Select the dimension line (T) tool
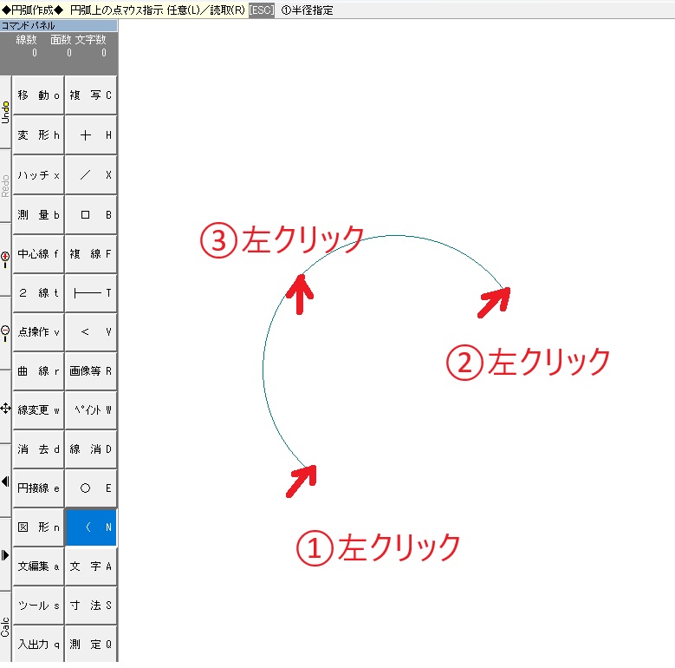The width and height of the screenshot is (675, 668). pyautogui.click(x=91, y=293)
